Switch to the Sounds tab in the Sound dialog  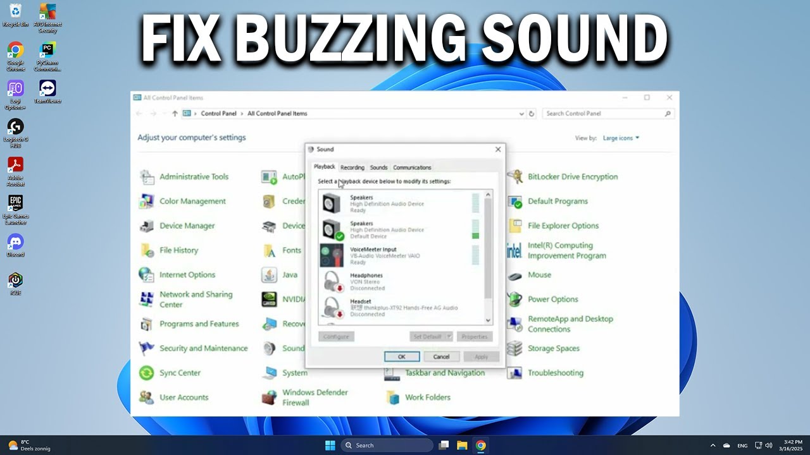(x=378, y=167)
